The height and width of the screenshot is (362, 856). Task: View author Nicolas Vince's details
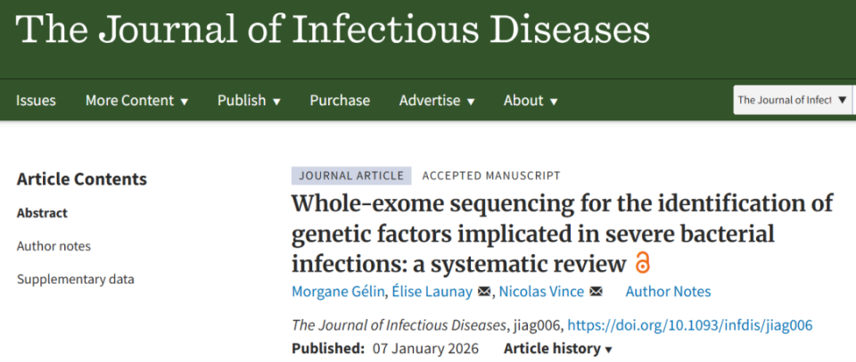542,292
